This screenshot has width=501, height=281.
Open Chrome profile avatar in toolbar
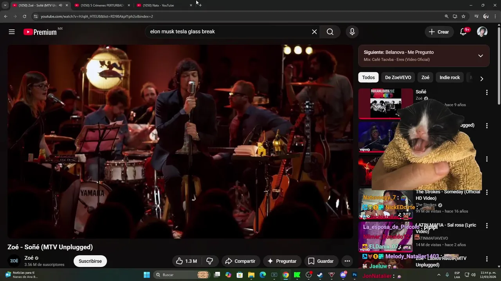[x=486, y=16]
